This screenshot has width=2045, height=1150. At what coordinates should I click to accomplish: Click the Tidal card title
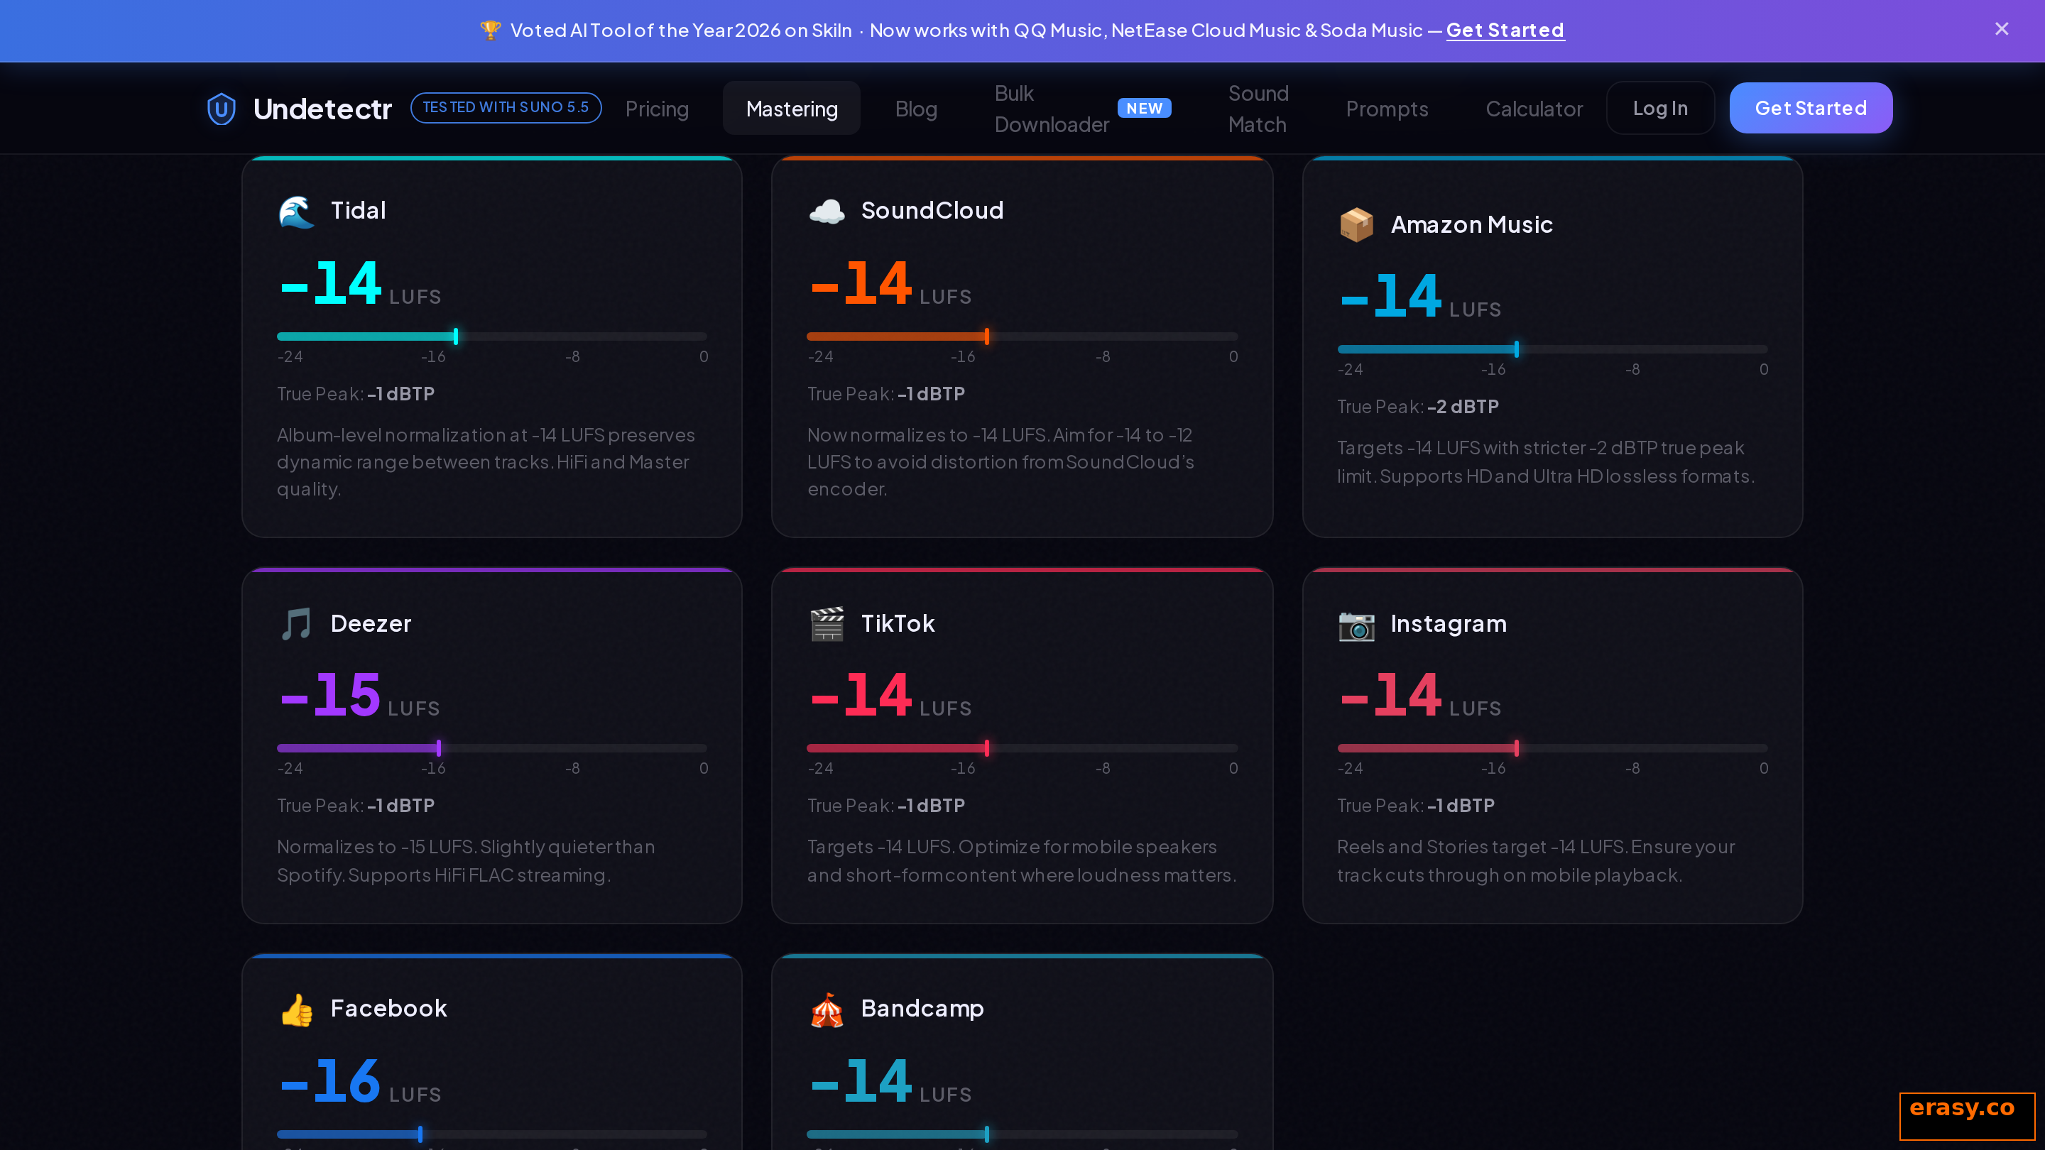pos(358,210)
